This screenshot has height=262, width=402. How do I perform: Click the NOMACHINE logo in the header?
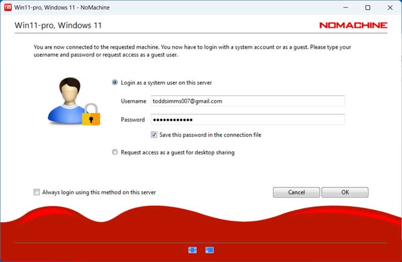pyautogui.click(x=353, y=25)
